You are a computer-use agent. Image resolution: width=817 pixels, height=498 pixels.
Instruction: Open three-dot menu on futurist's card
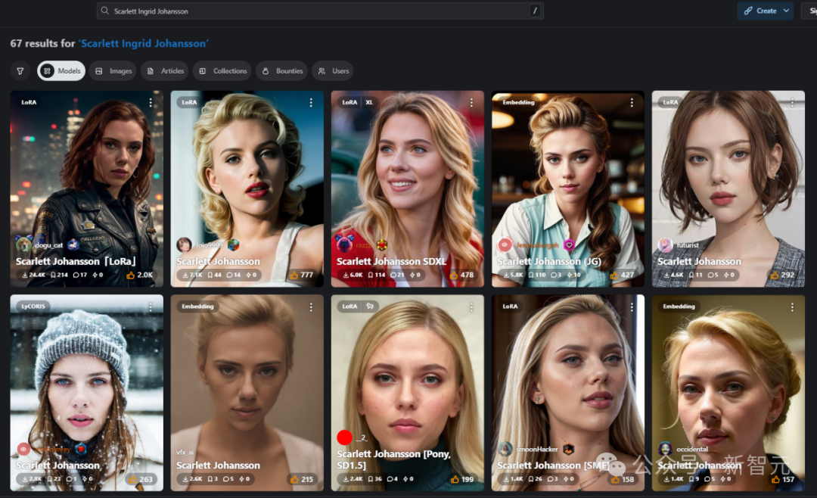pyautogui.click(x=792, y=102)
